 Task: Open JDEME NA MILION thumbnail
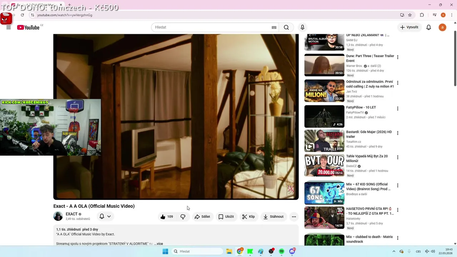pos(324,91)
